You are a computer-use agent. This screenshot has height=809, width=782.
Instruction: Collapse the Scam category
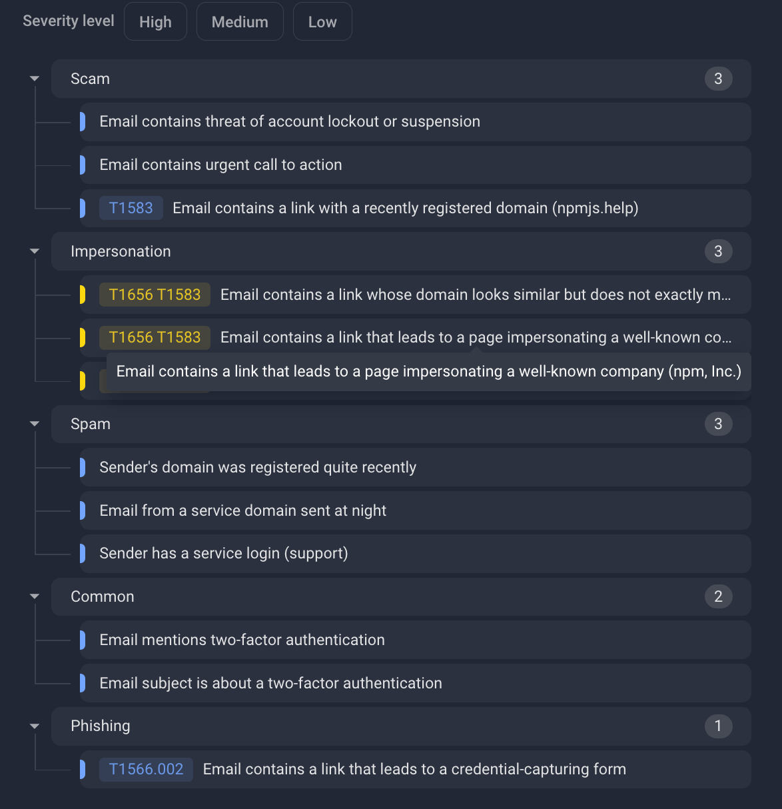[34, 78]
